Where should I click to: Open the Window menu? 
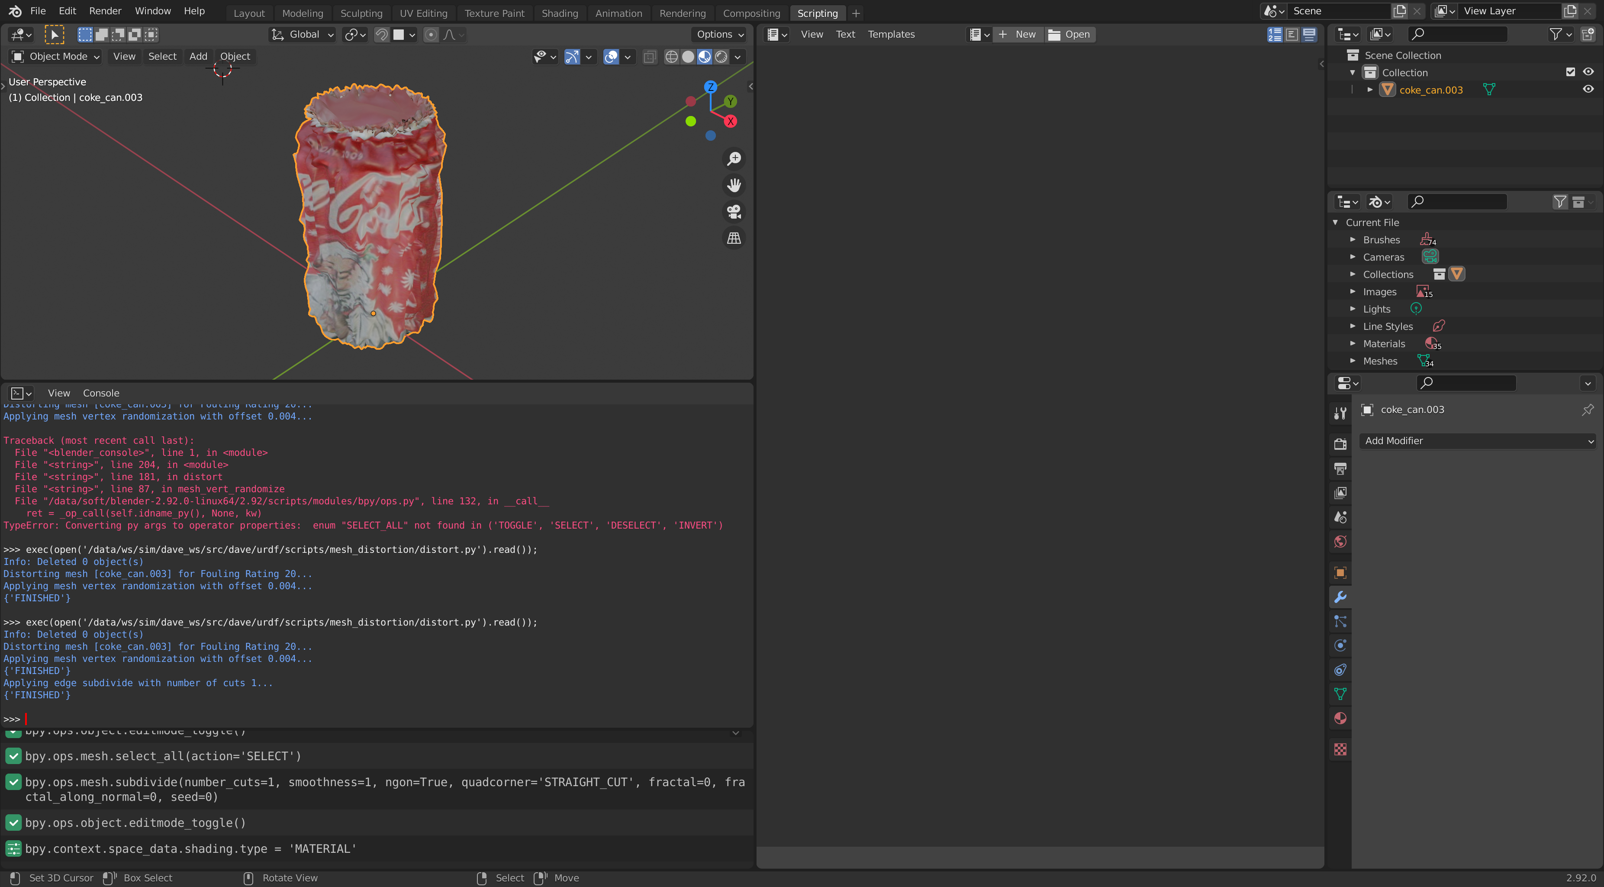point(152,11)
